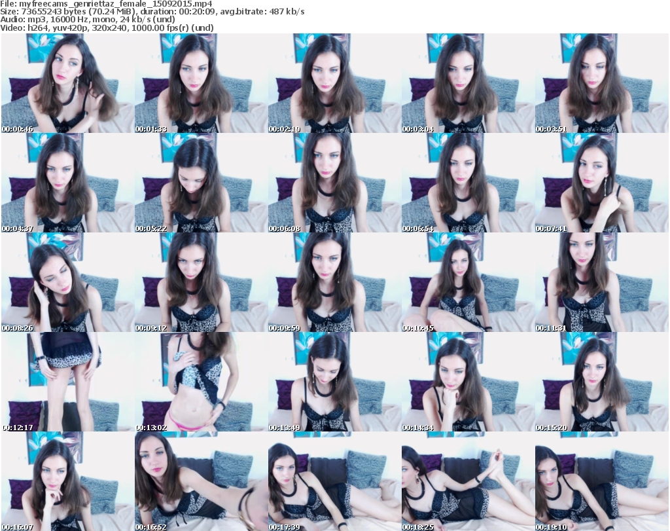Select the thumbnail frame stamped 00:03:04

click(468, 83)
